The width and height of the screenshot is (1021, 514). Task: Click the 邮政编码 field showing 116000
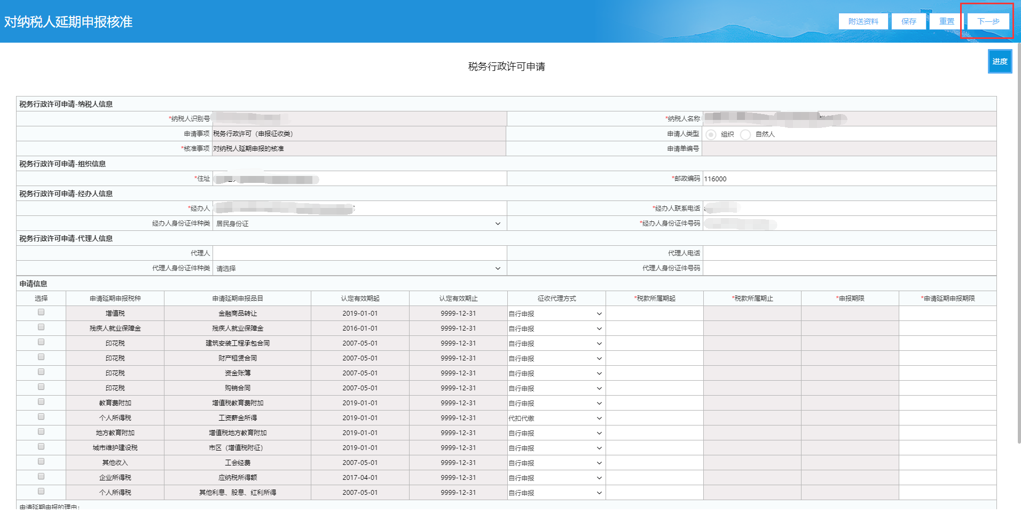849,179
